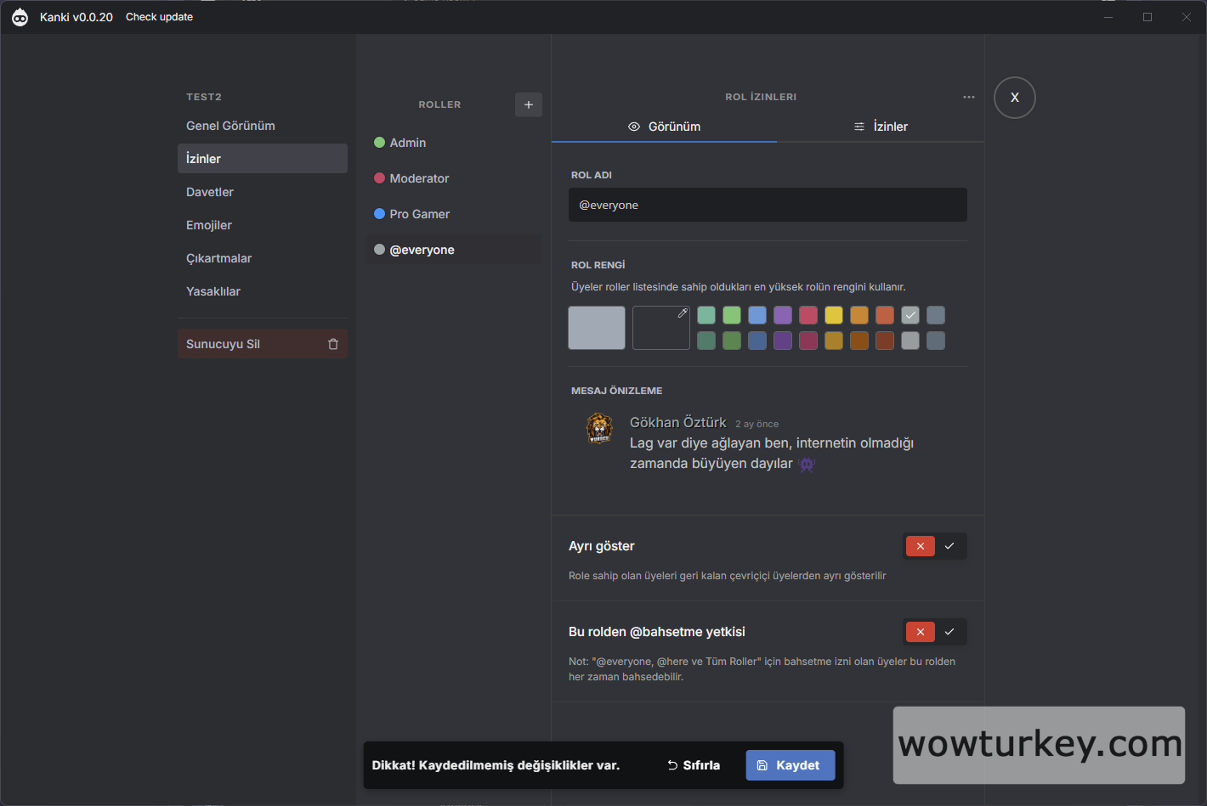Disable Ayrı göster with the red X

coord(920,546)
